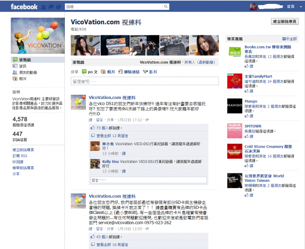Expand 查看全部 12 則留言

(112, 136)
